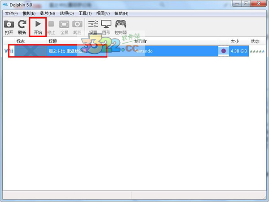
Task: Open the 文件(F) menu
Action: point(11,13)
